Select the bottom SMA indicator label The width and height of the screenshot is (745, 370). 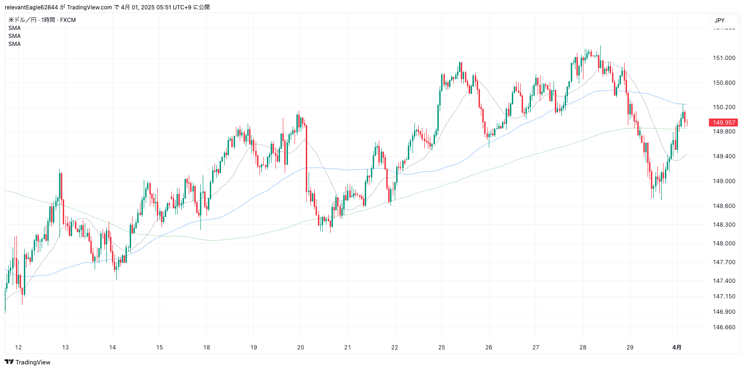pos(15,44)
